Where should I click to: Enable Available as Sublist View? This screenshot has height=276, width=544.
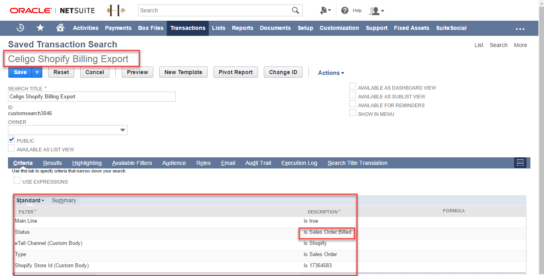tap(352, 95)
